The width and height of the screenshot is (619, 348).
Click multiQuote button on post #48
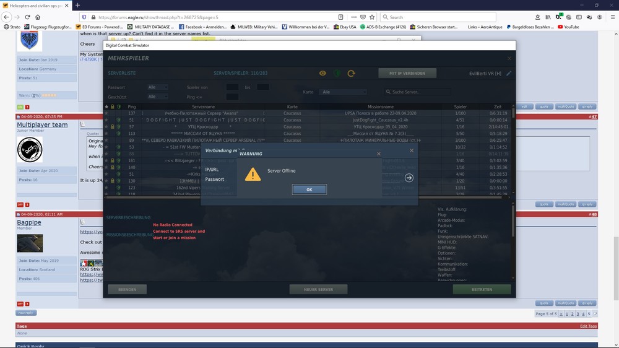click(566, 303)
